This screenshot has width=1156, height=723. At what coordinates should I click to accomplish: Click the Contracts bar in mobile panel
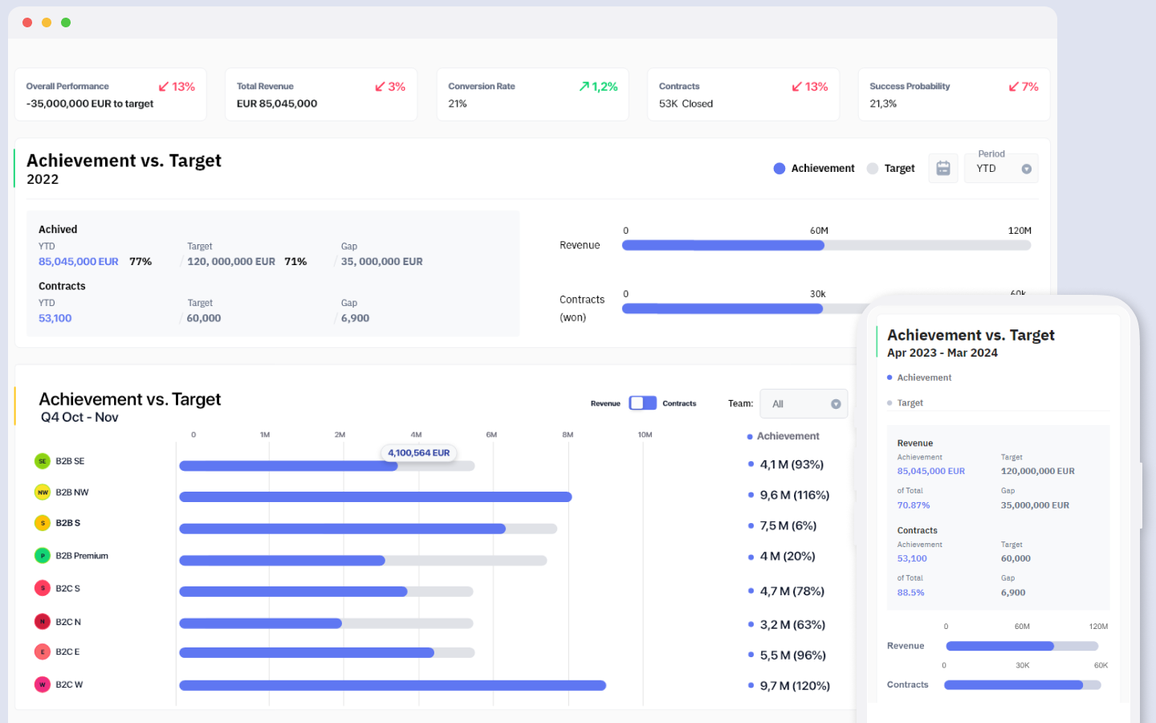tap(1023, 685)
